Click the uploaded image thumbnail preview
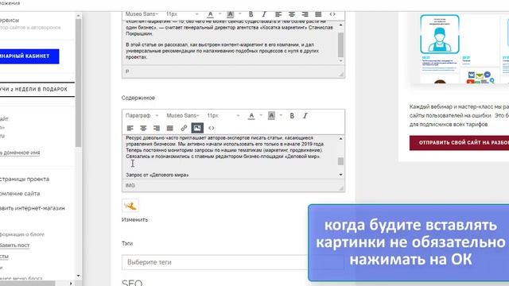Viewport: 509px width, 286px height. 130,206
